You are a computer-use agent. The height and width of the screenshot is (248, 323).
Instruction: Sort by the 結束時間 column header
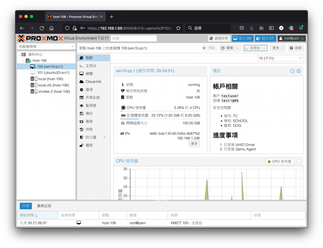coord(79,215)
